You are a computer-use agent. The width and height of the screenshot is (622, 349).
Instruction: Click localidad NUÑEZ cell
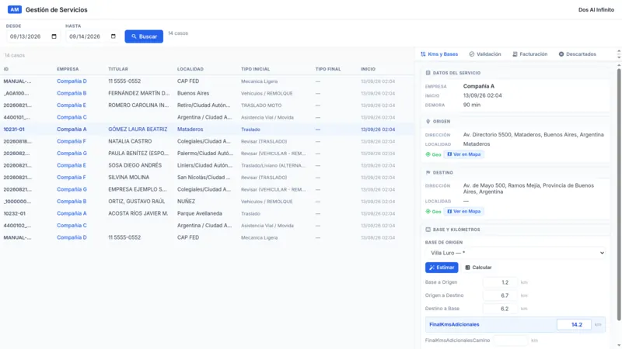coord(186,202)
